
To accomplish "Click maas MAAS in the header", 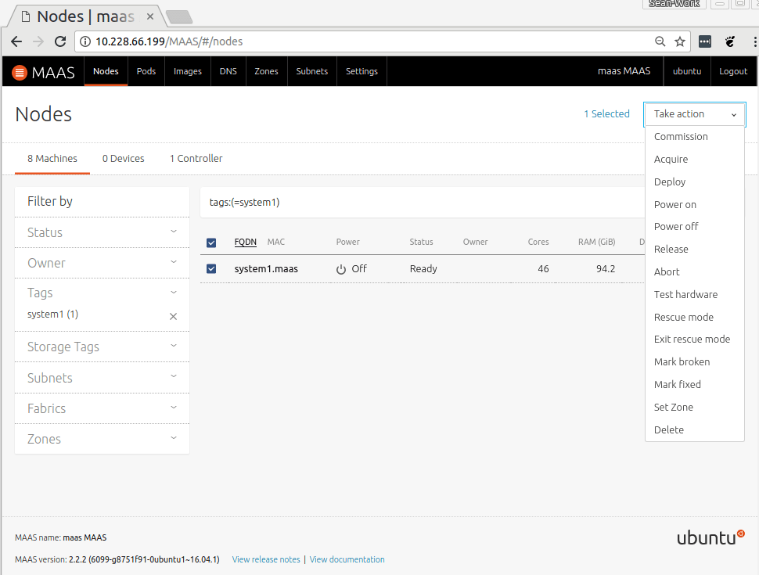I will click(624, 71).
